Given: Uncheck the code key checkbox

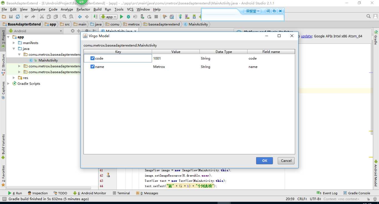Looking at the screenshot, I should point(93,58).
